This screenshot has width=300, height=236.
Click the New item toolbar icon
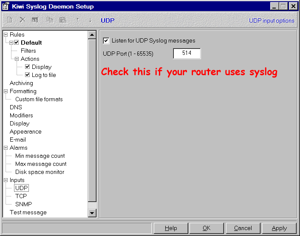(10, 20)
